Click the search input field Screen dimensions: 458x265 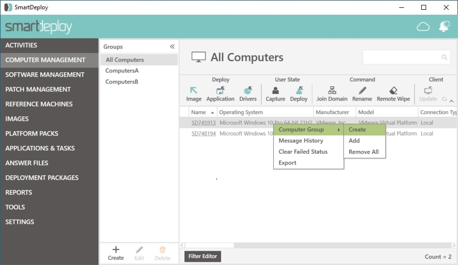402,57
